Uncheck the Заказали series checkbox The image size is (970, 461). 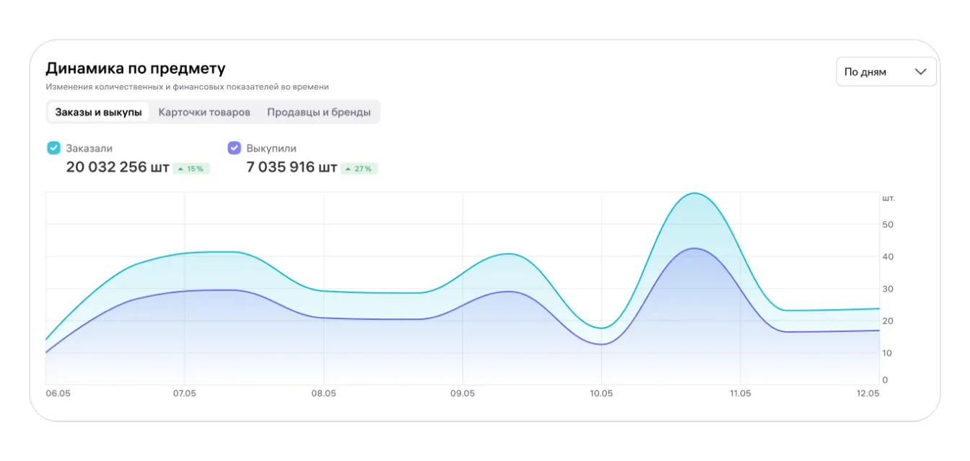pyautogui.click(x=53, y=148)
